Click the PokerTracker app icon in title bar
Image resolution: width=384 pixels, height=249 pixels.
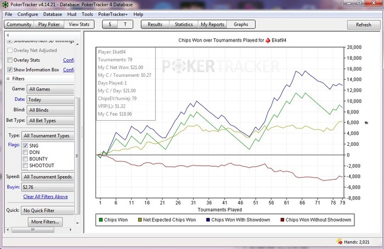click(5, 4)
